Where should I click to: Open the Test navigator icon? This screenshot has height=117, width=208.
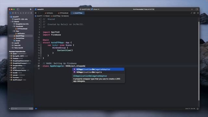23,13
